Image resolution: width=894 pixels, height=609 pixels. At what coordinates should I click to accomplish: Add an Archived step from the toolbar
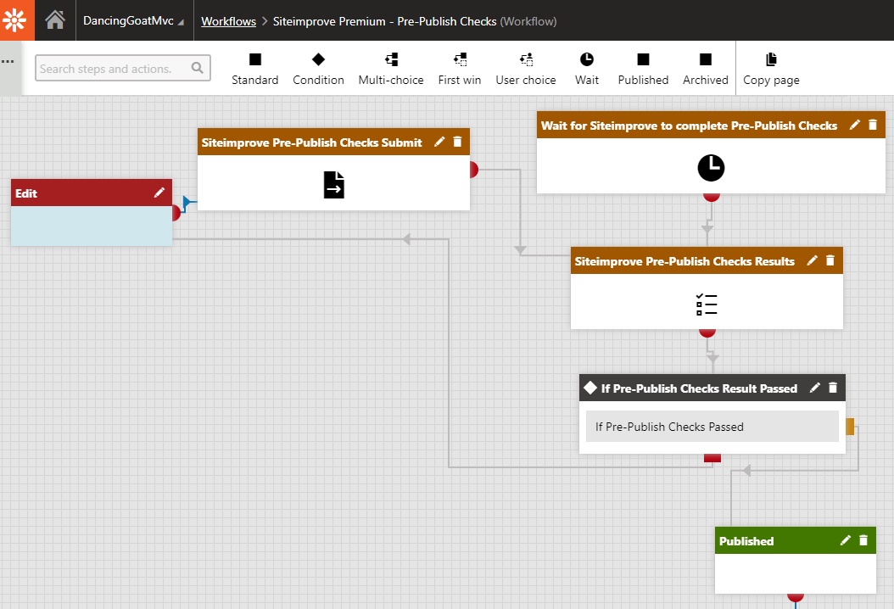pyautogui.click(x=706, y=69)
